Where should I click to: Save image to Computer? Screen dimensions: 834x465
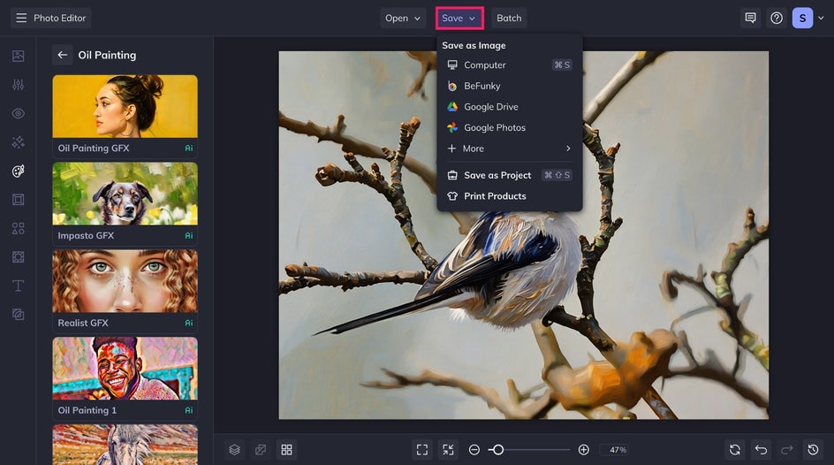tap(510, 65)
